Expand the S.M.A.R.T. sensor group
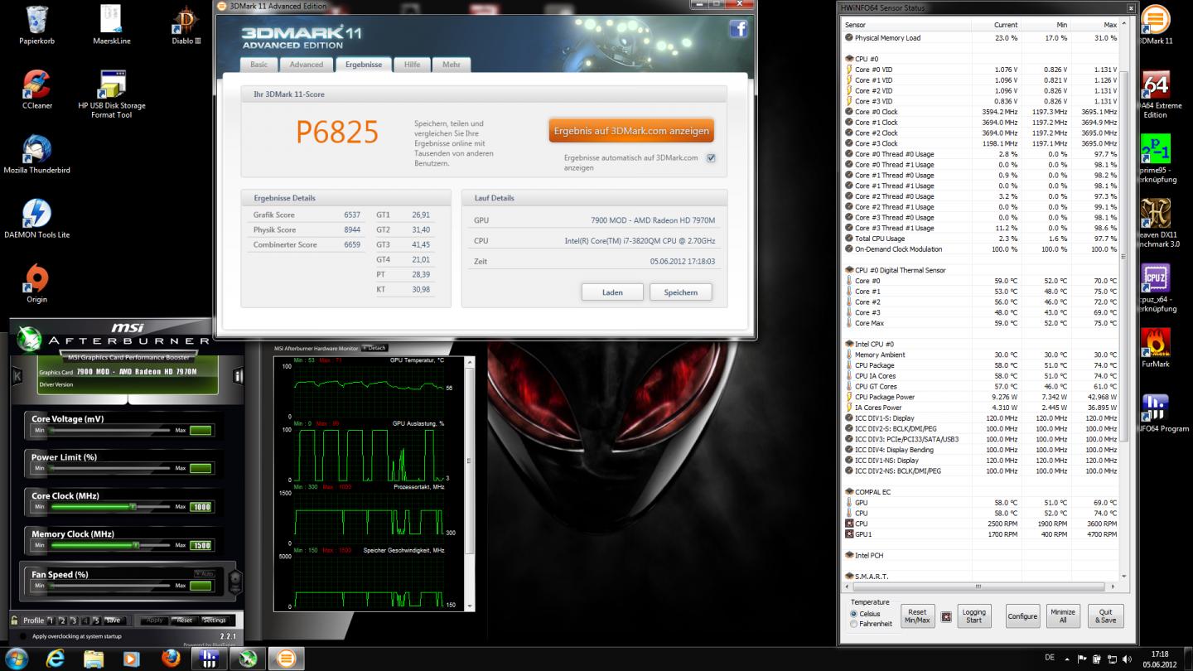This screenshot has width=1193, height=671. 849,577
